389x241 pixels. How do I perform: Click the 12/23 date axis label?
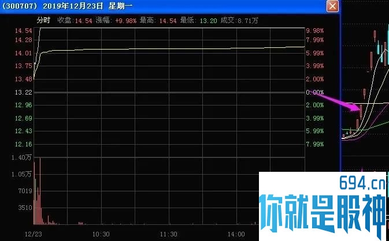click(34, 234)
